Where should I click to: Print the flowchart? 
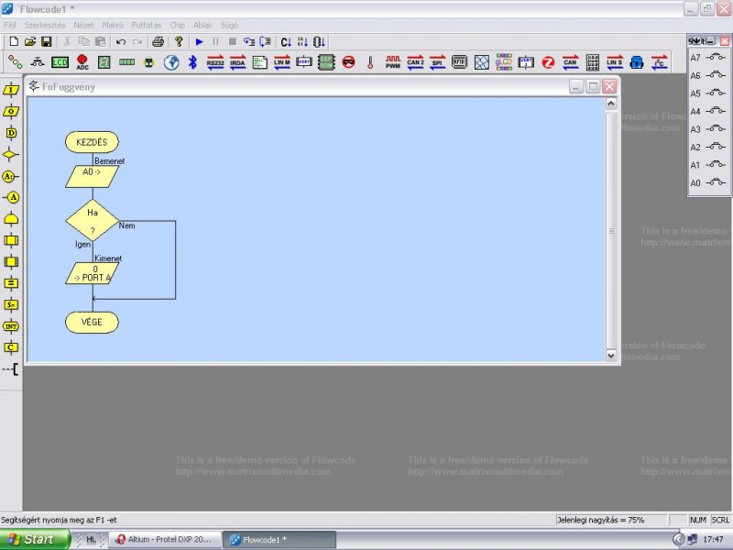point(158,41)
